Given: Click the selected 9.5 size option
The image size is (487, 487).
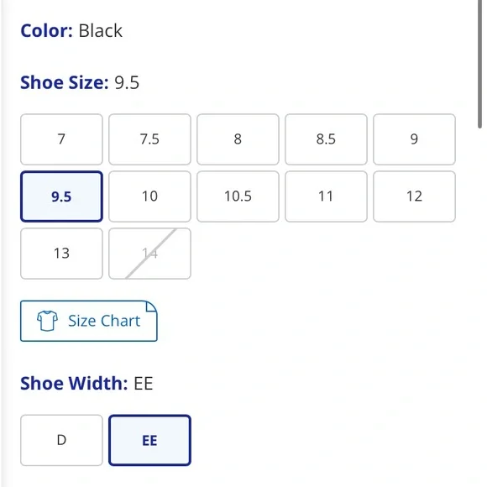Looking at the screenshot, I should click(61, 196).
